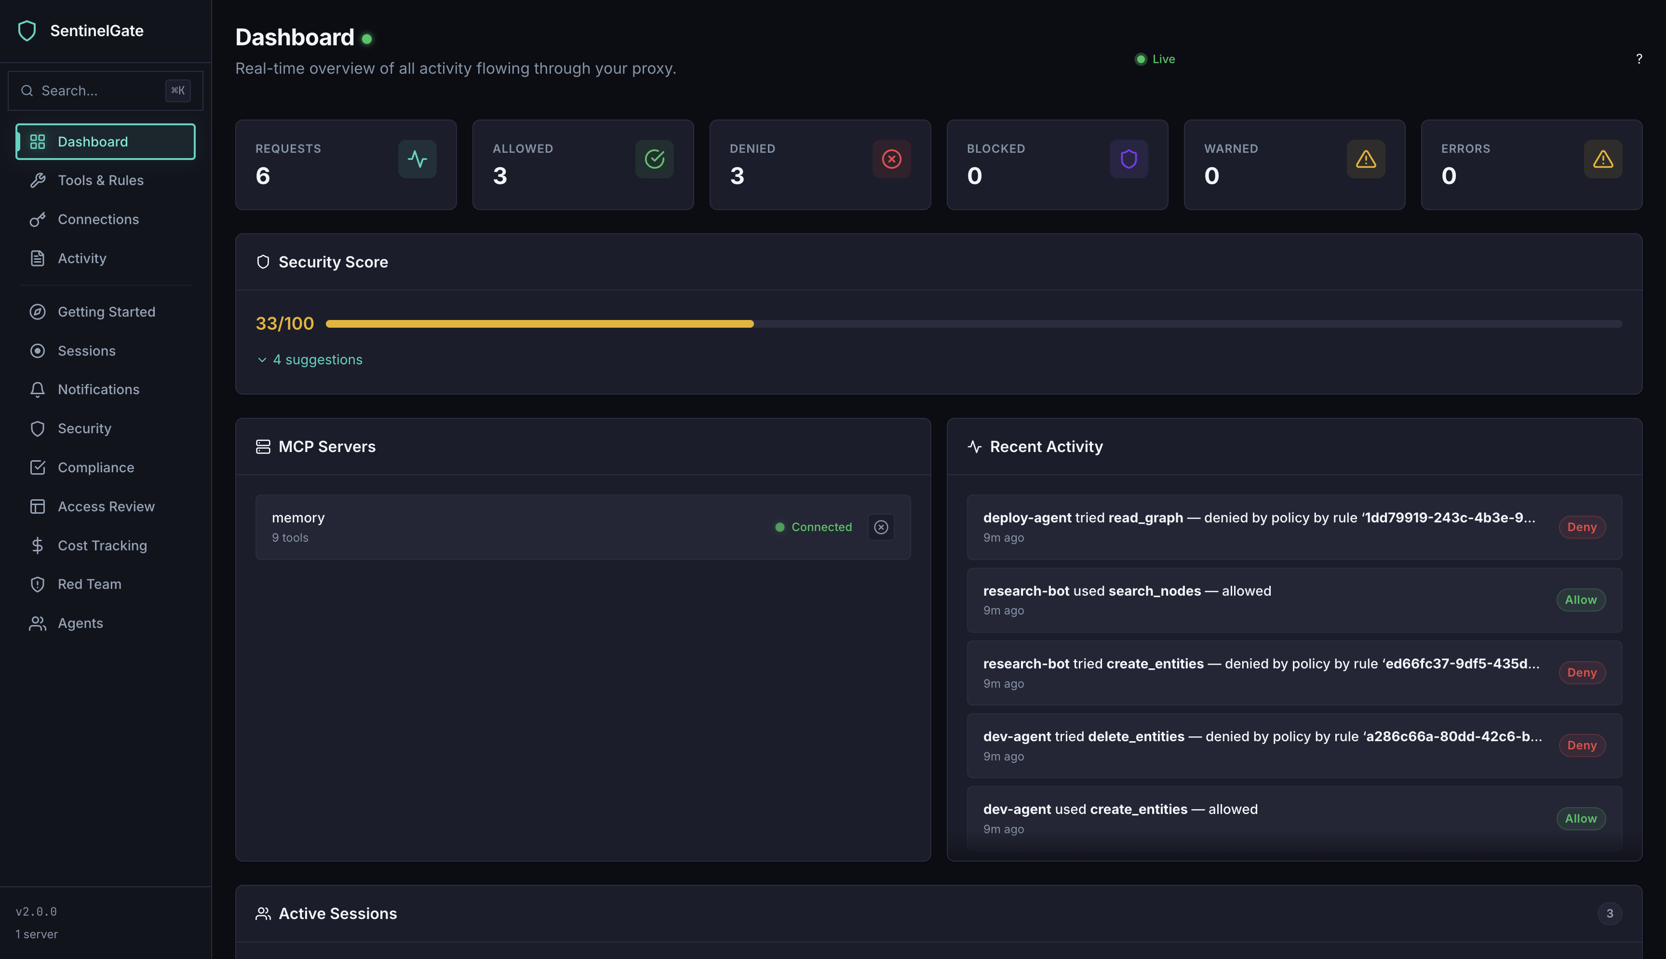
Task: Click the Notifications bell icon
Action: pyautogui.click(x=38, y=389)
